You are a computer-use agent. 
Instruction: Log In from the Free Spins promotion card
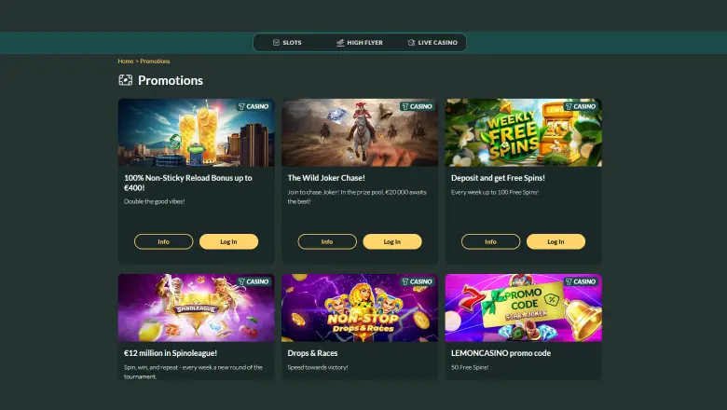[x=556, y=241]
